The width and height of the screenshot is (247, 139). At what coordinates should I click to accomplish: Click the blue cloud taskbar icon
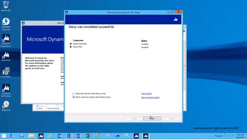[x=117, y=136]
